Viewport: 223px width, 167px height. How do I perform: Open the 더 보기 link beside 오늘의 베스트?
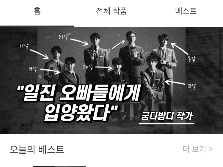pyautogui.click(x=198, y=149)
